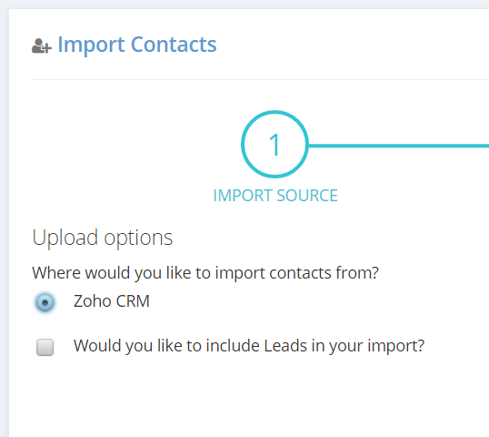Click the 'Where would you like to import' question
The height and width of the screenshot is (437, 489).
[x=205, y=273]
